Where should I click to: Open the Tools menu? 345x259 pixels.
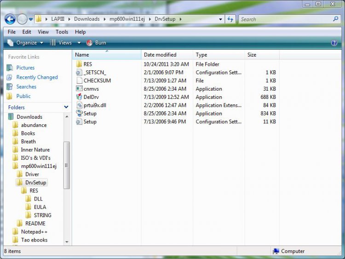[x=62, y=32]
